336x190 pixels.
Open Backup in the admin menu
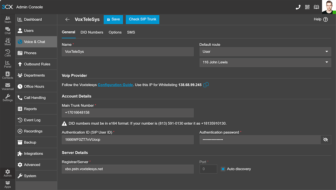pos(36,142)
